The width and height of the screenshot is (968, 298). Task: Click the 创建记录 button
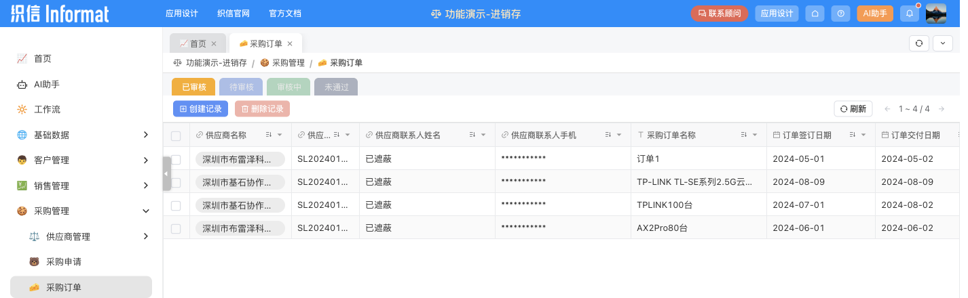coord(200,109)
